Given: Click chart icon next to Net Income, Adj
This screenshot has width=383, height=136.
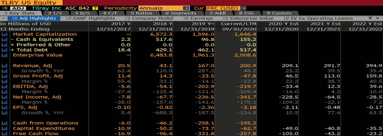Looking at the screenshot, I should [4, 97].
